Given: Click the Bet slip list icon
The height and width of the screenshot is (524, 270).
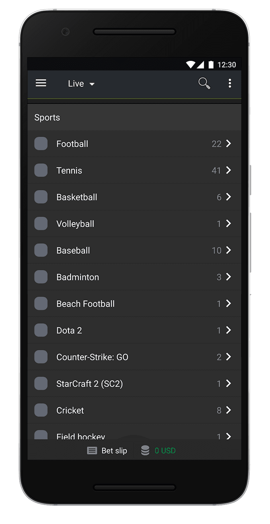Looking at the screenshot, I should [x=92, y=450].
